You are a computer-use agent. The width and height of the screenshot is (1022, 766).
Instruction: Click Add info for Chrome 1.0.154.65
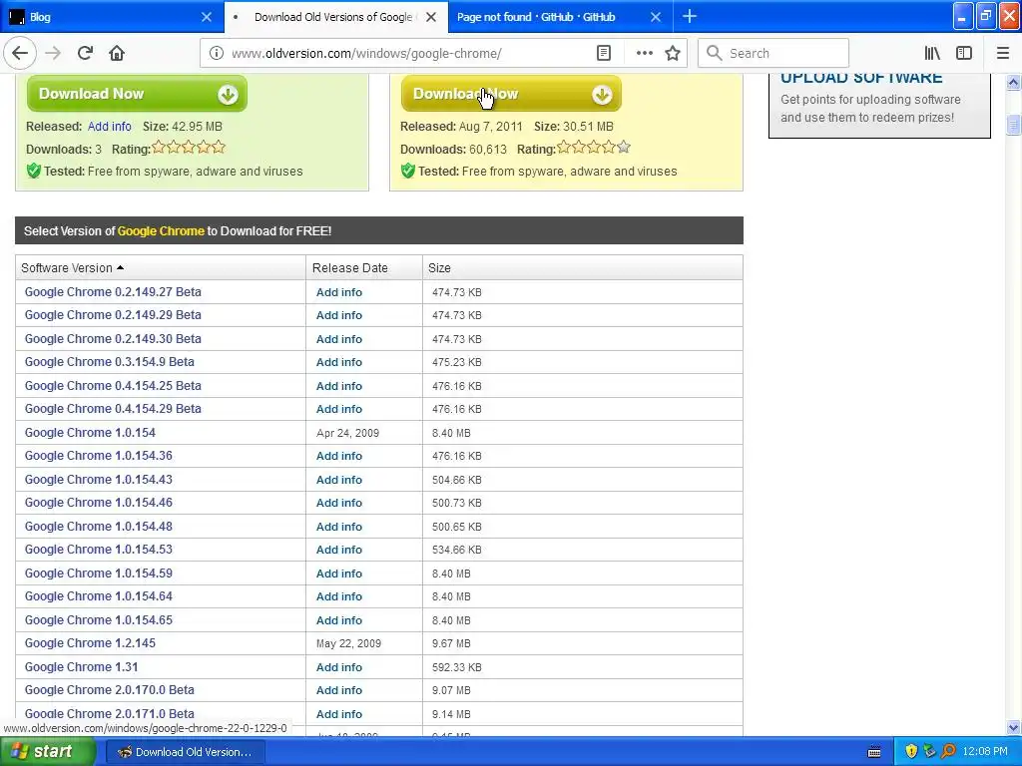[339, 620]
